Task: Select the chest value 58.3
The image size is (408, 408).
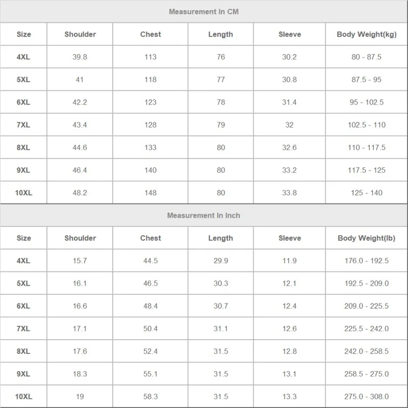Action: tap(150, 397)
